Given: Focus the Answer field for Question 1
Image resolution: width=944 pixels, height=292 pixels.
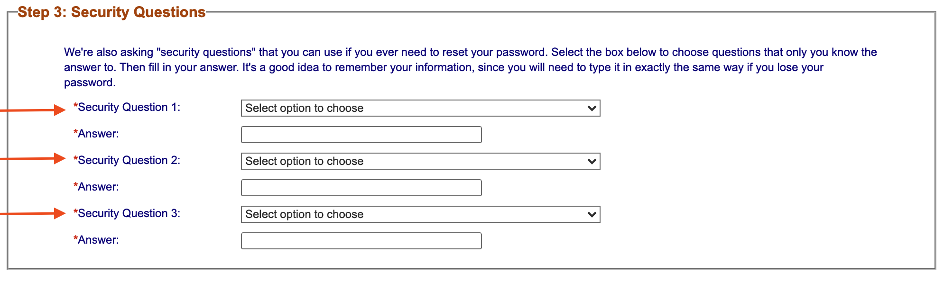Looking at the screenshot, I should (x=361, y=135).
